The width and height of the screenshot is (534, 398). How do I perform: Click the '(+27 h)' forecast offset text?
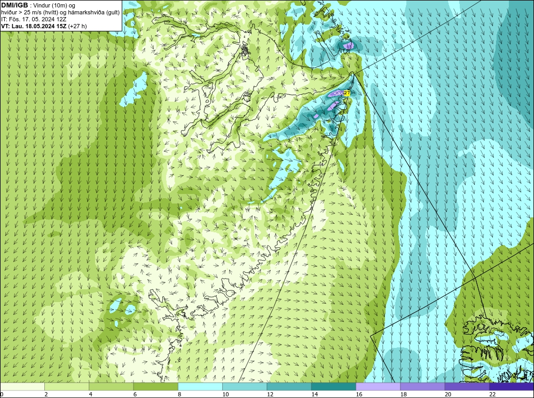[77, 26]
